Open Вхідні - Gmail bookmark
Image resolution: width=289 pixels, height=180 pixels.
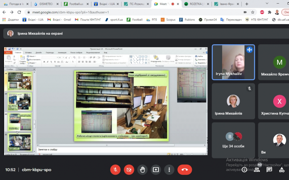pyautogui.click(x=59, y=19)
